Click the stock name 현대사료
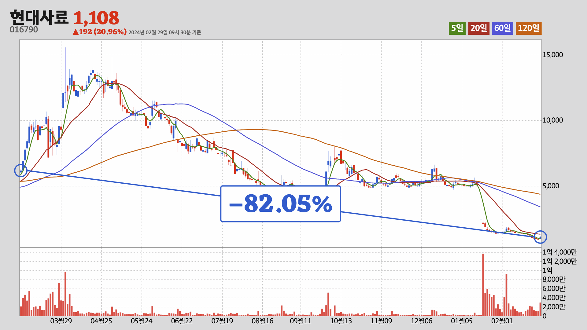587x330 pixels. tap(39, 17)
